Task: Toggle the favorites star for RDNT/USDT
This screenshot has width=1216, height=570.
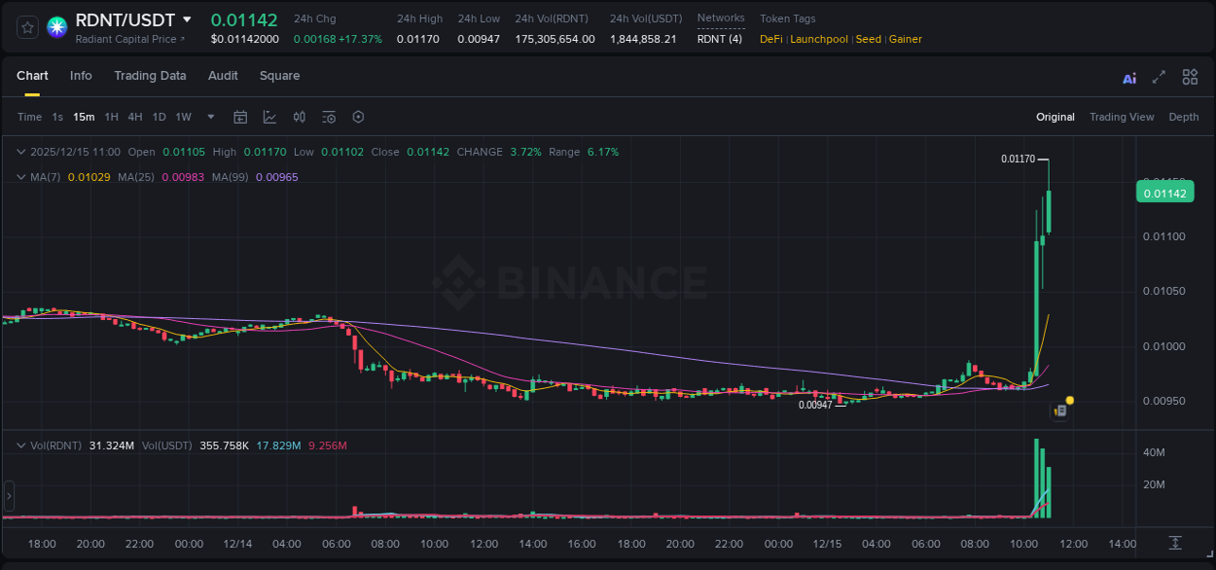Action: (26, 27)
